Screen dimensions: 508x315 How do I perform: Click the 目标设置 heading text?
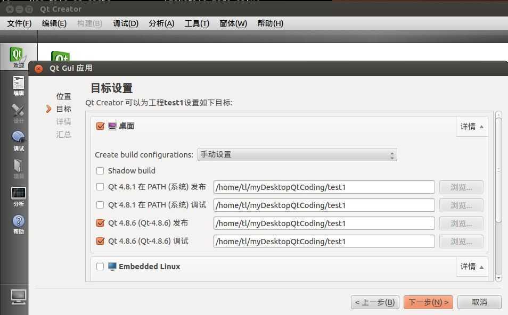111,88
